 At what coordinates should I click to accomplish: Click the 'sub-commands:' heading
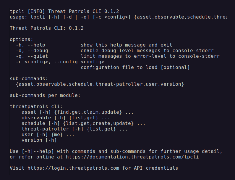[29, 79]
